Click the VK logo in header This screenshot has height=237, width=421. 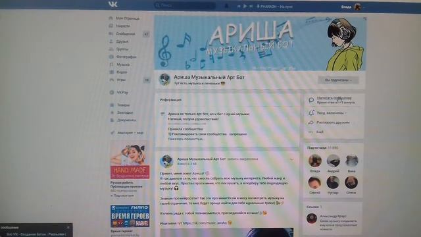(x=112, y=5)
